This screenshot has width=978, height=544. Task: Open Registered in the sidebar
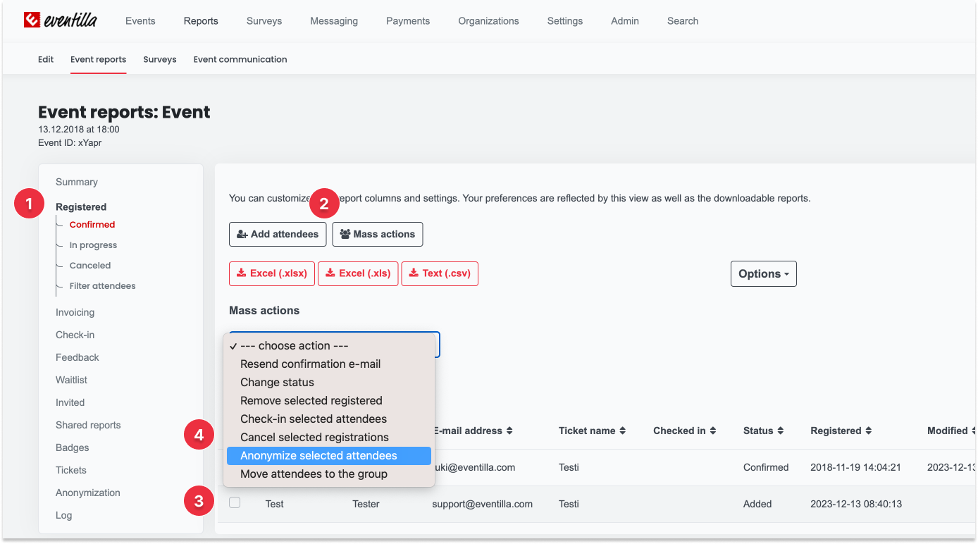pos(81,207)
